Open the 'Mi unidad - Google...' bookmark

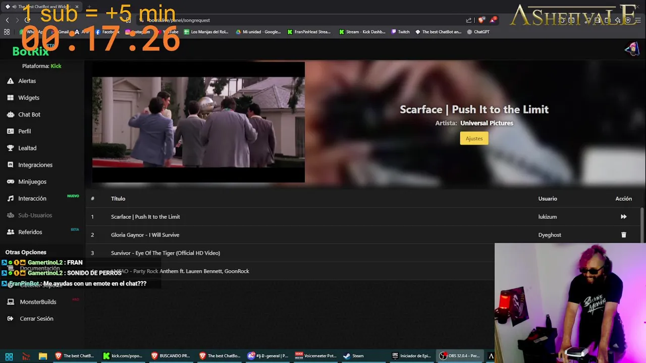click(258, 32)
